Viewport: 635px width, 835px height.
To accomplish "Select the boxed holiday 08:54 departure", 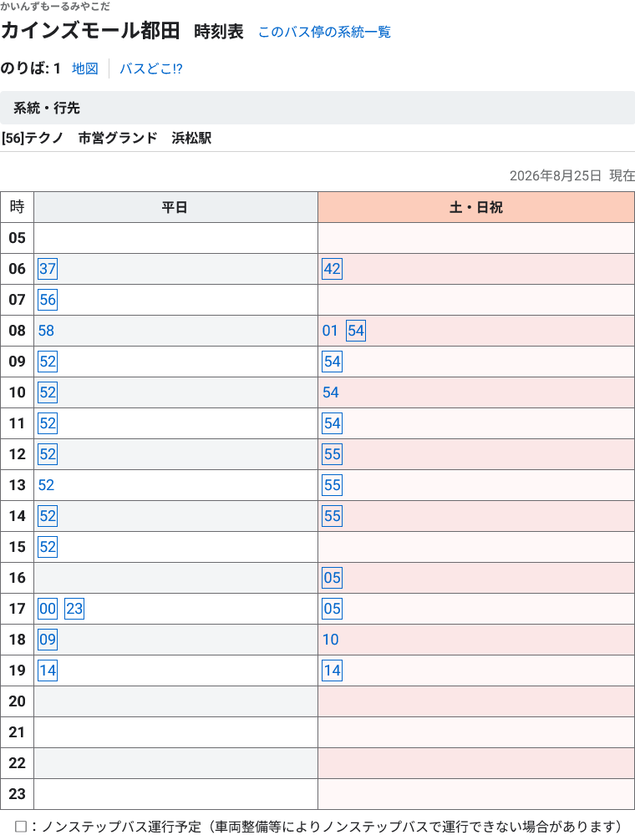I will 356,331.
